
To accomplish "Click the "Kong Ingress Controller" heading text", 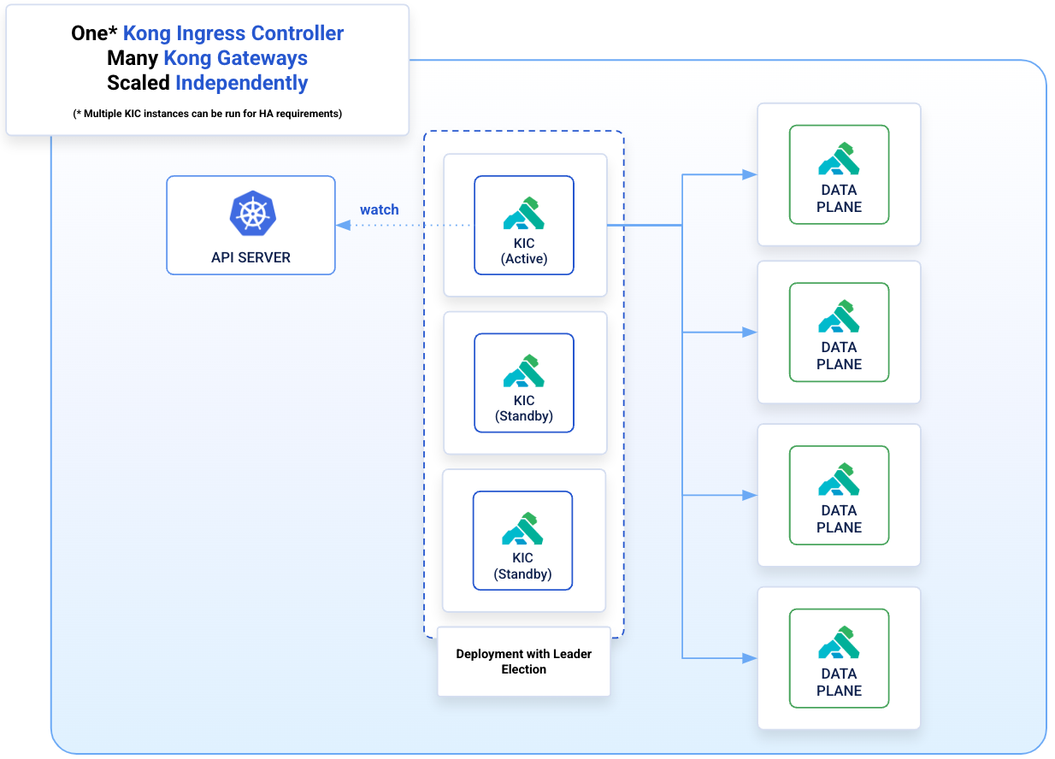I will 233,33.
